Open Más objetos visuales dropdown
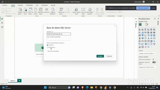This screenshot has height=90, width=160. pos(90,11)
